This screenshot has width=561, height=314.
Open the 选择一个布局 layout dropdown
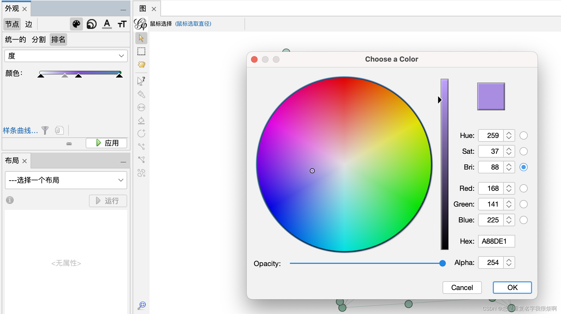[66, 180]
